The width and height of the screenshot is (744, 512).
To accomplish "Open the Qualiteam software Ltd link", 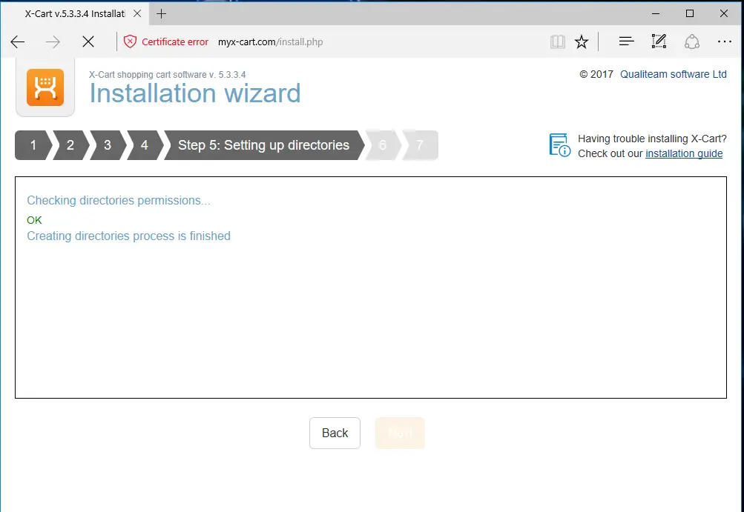I will coord(674,74).
